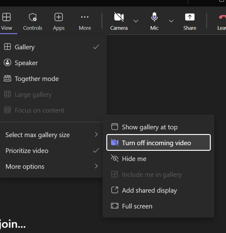Click the crossed-out eye Hide me icon
The height and width of the screenshot is (233, 226).
click(115, 158)
